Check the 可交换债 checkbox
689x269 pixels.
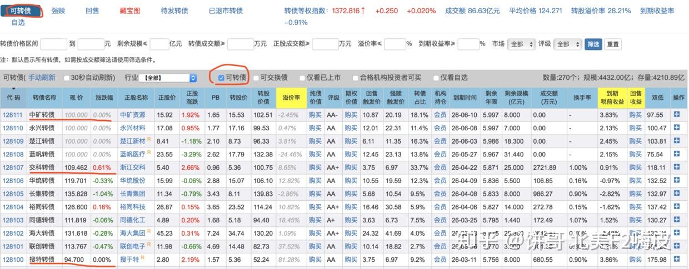[x=257, y=78]
